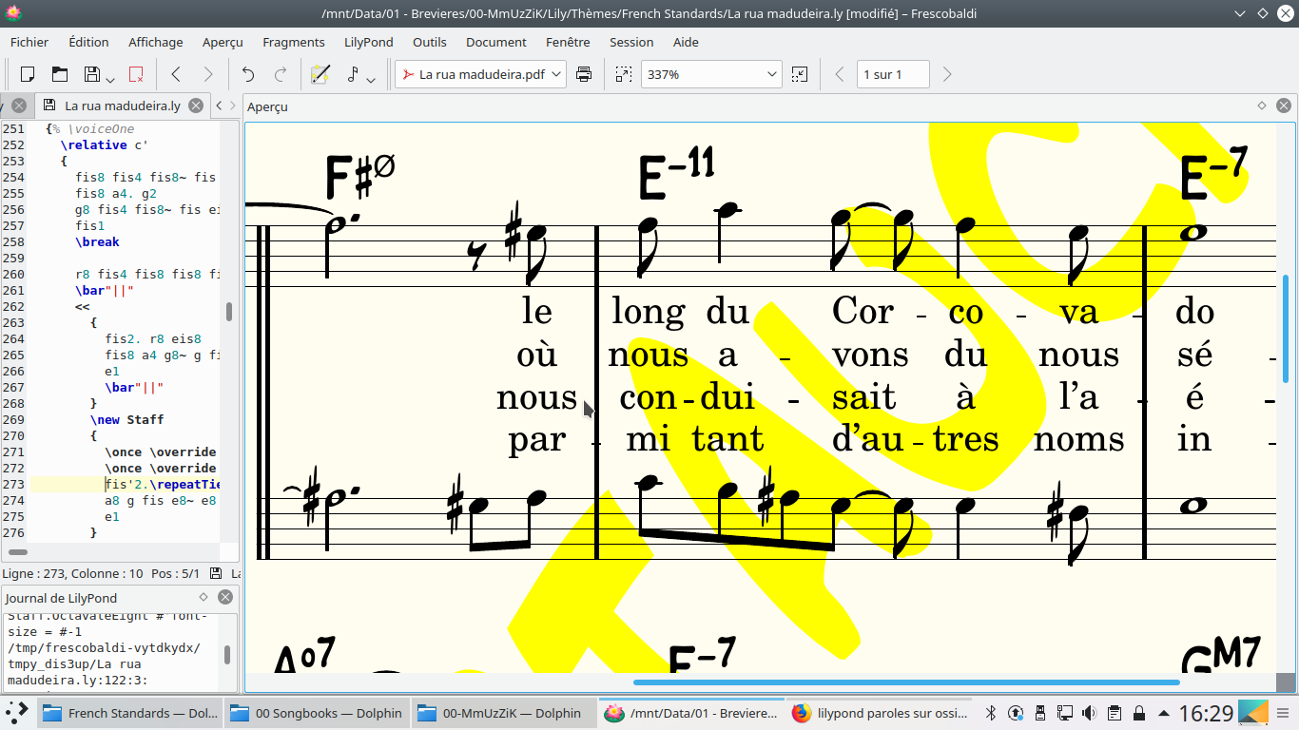Open the Document menu
The image size is (1299, 730).
[x=496, y=42]
